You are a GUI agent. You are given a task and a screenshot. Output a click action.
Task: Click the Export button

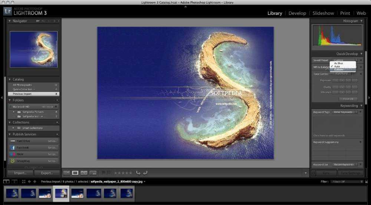47,173
